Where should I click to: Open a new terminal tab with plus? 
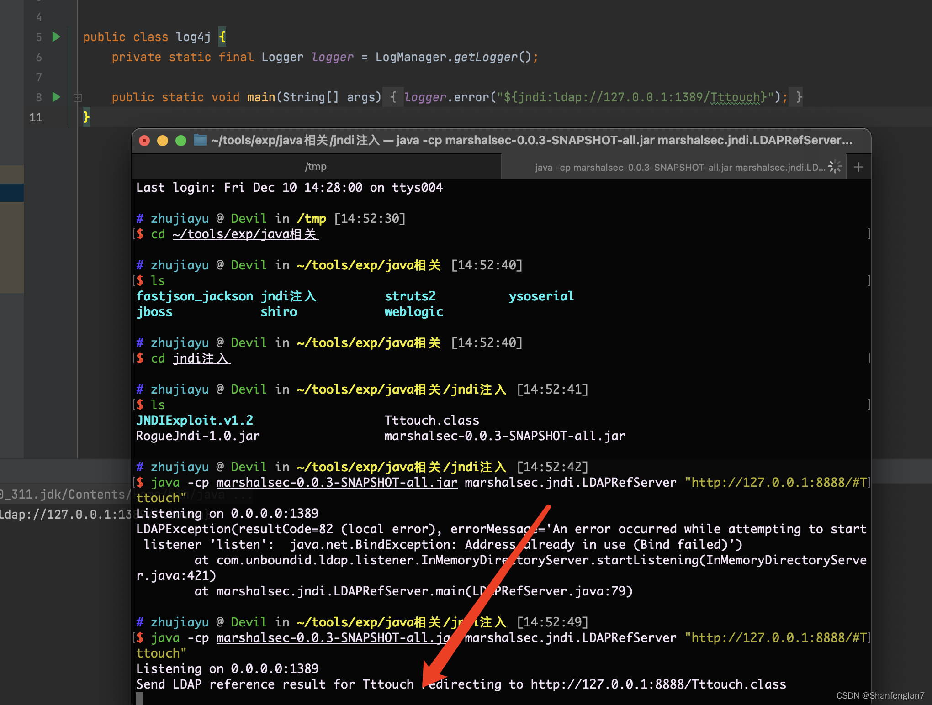click(x=858, y=167)
